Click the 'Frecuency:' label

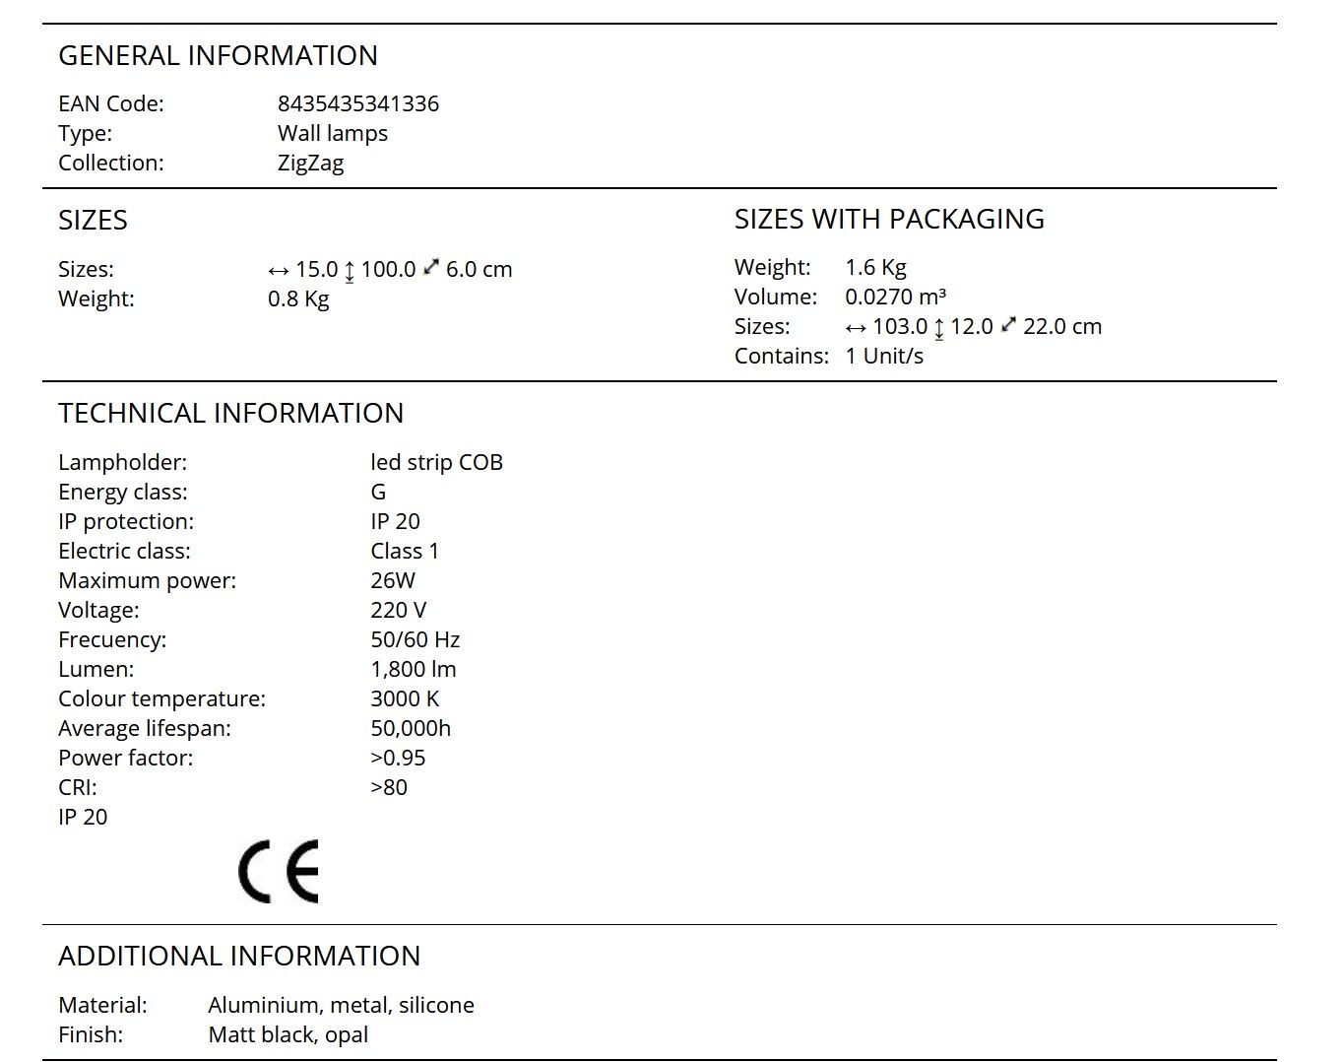click(112, 639)
